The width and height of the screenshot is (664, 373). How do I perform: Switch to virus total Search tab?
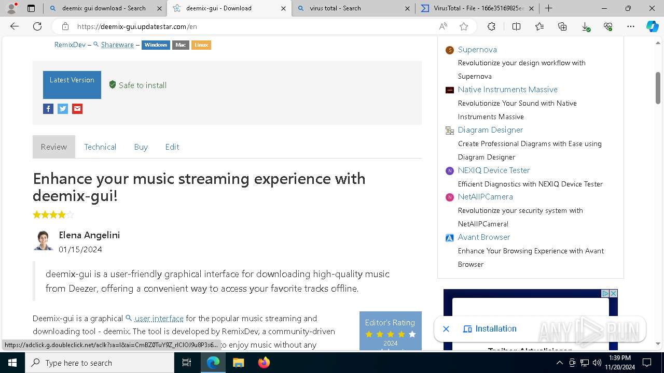(353, 8)
